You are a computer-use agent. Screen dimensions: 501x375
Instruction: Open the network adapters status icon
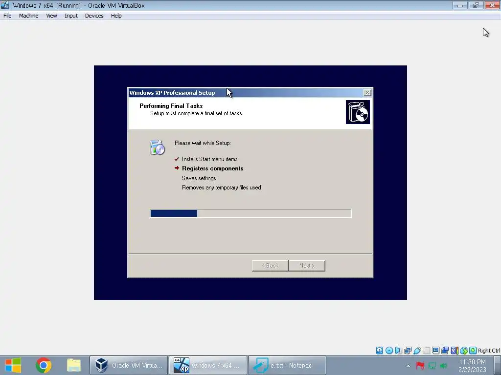tap(408, 351)
